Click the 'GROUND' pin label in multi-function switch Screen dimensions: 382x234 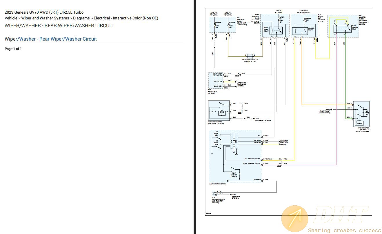[x=257, y=179]
